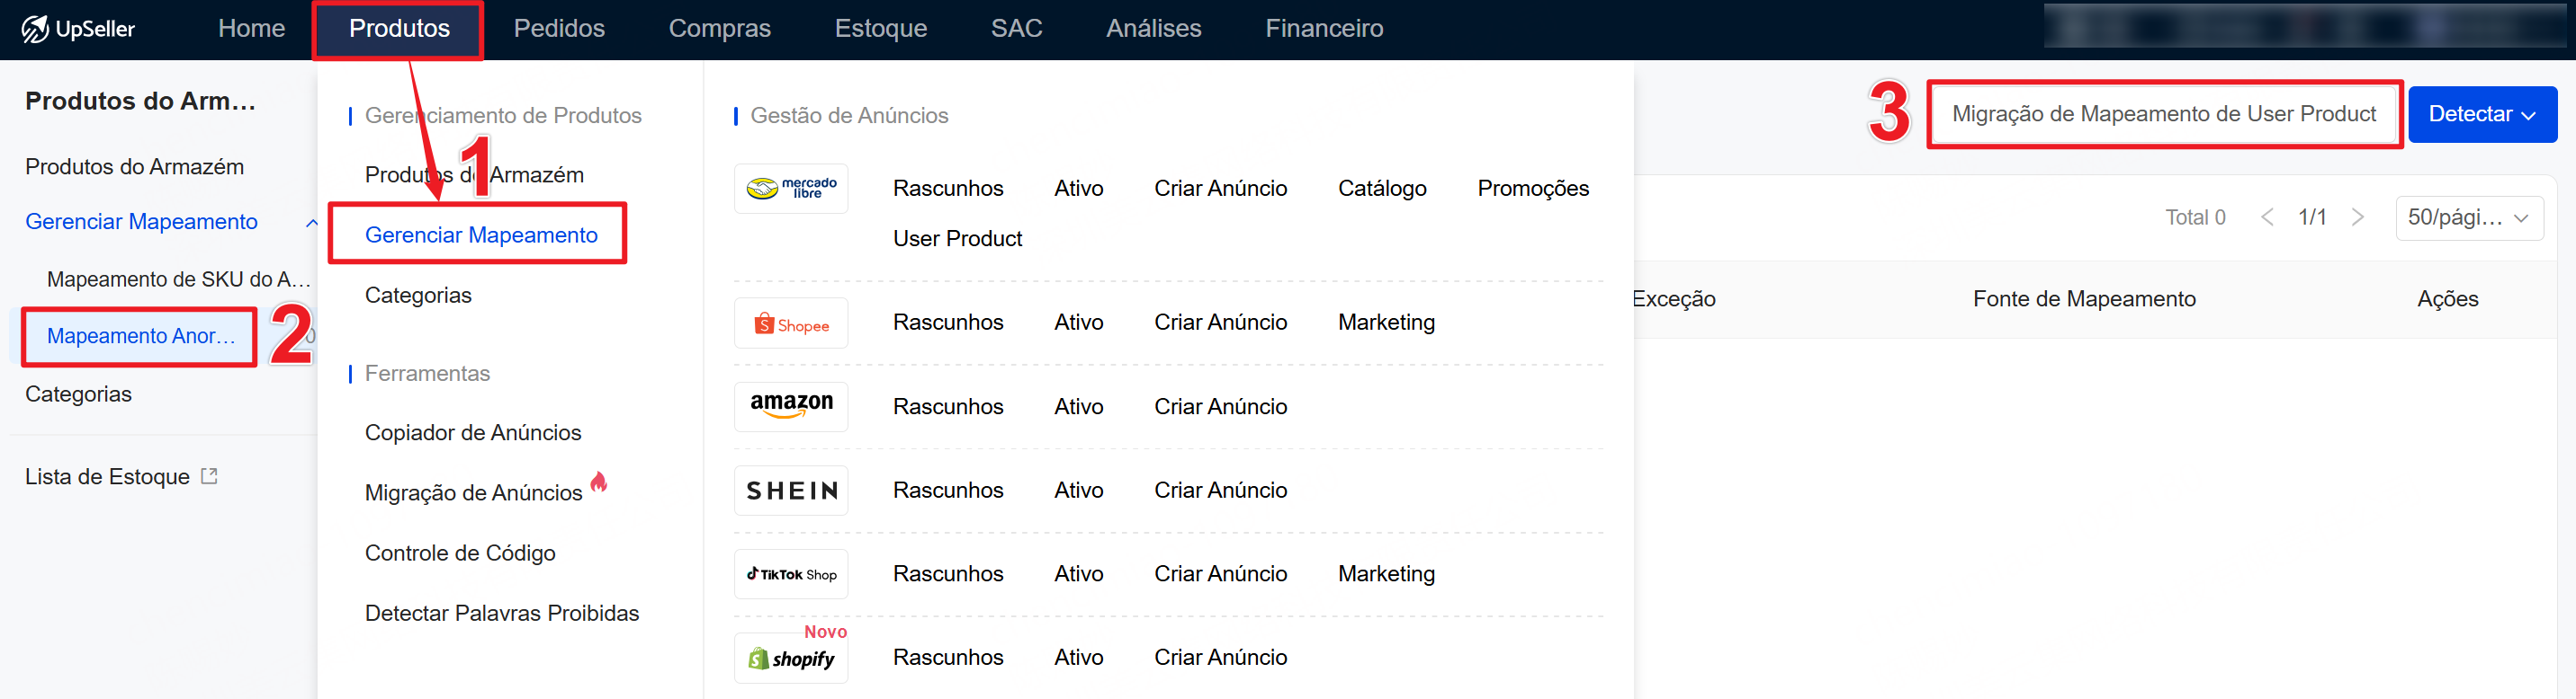Select the Shopify marketplace logo

pos(791,658)
